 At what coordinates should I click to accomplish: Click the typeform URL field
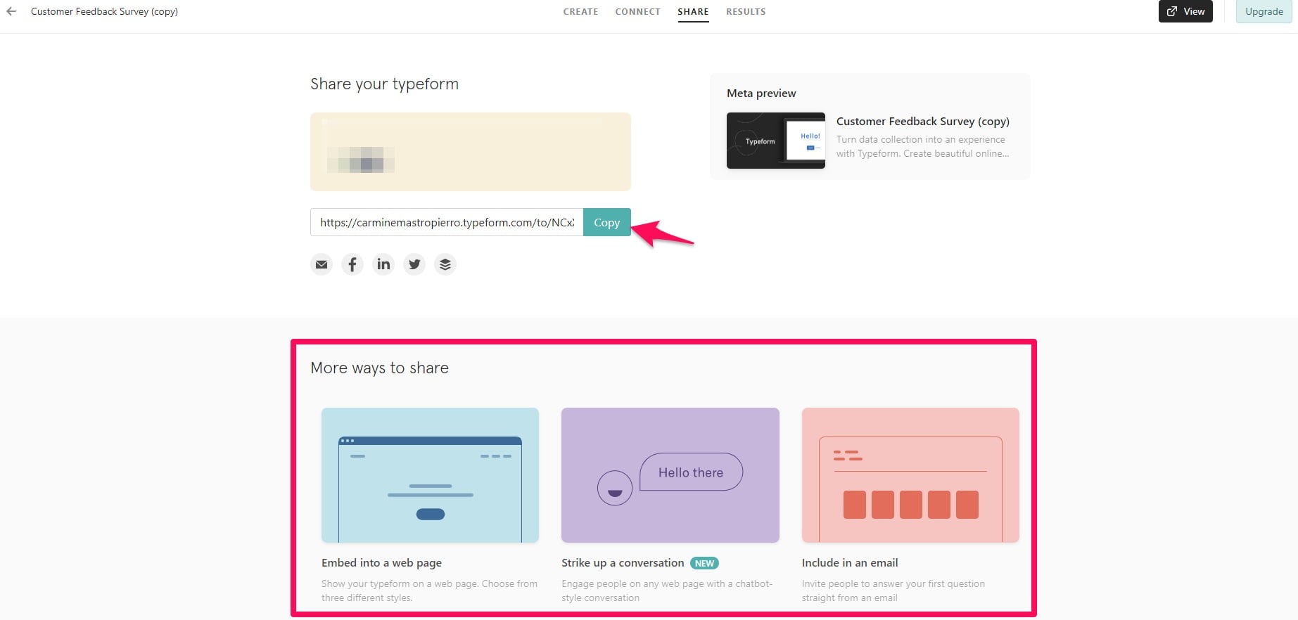click(x=447, y=222)
